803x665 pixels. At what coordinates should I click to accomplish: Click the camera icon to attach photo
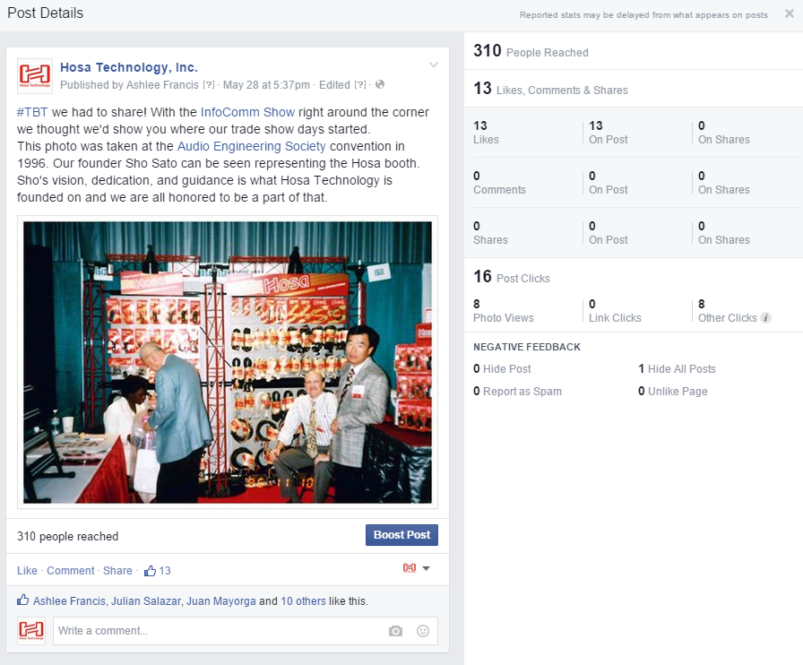coord(395,631)
